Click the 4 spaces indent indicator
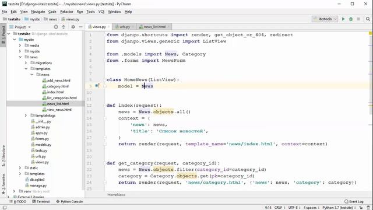The width and height of the screenshot is (373, 210). pos(311,208)
